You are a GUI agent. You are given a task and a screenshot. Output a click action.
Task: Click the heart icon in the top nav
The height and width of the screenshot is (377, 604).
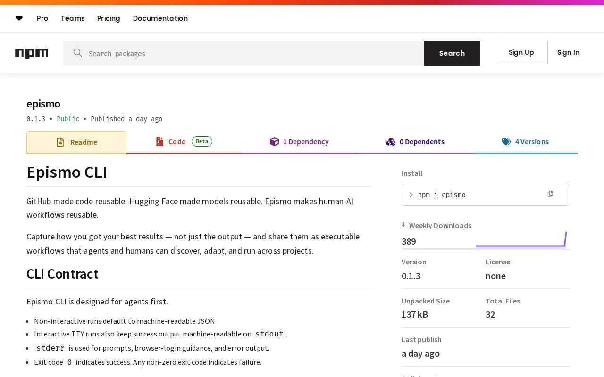point(19,18)
